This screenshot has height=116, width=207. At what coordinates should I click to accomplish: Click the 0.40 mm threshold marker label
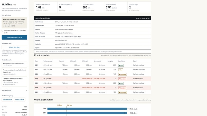[x=69, y=105]
